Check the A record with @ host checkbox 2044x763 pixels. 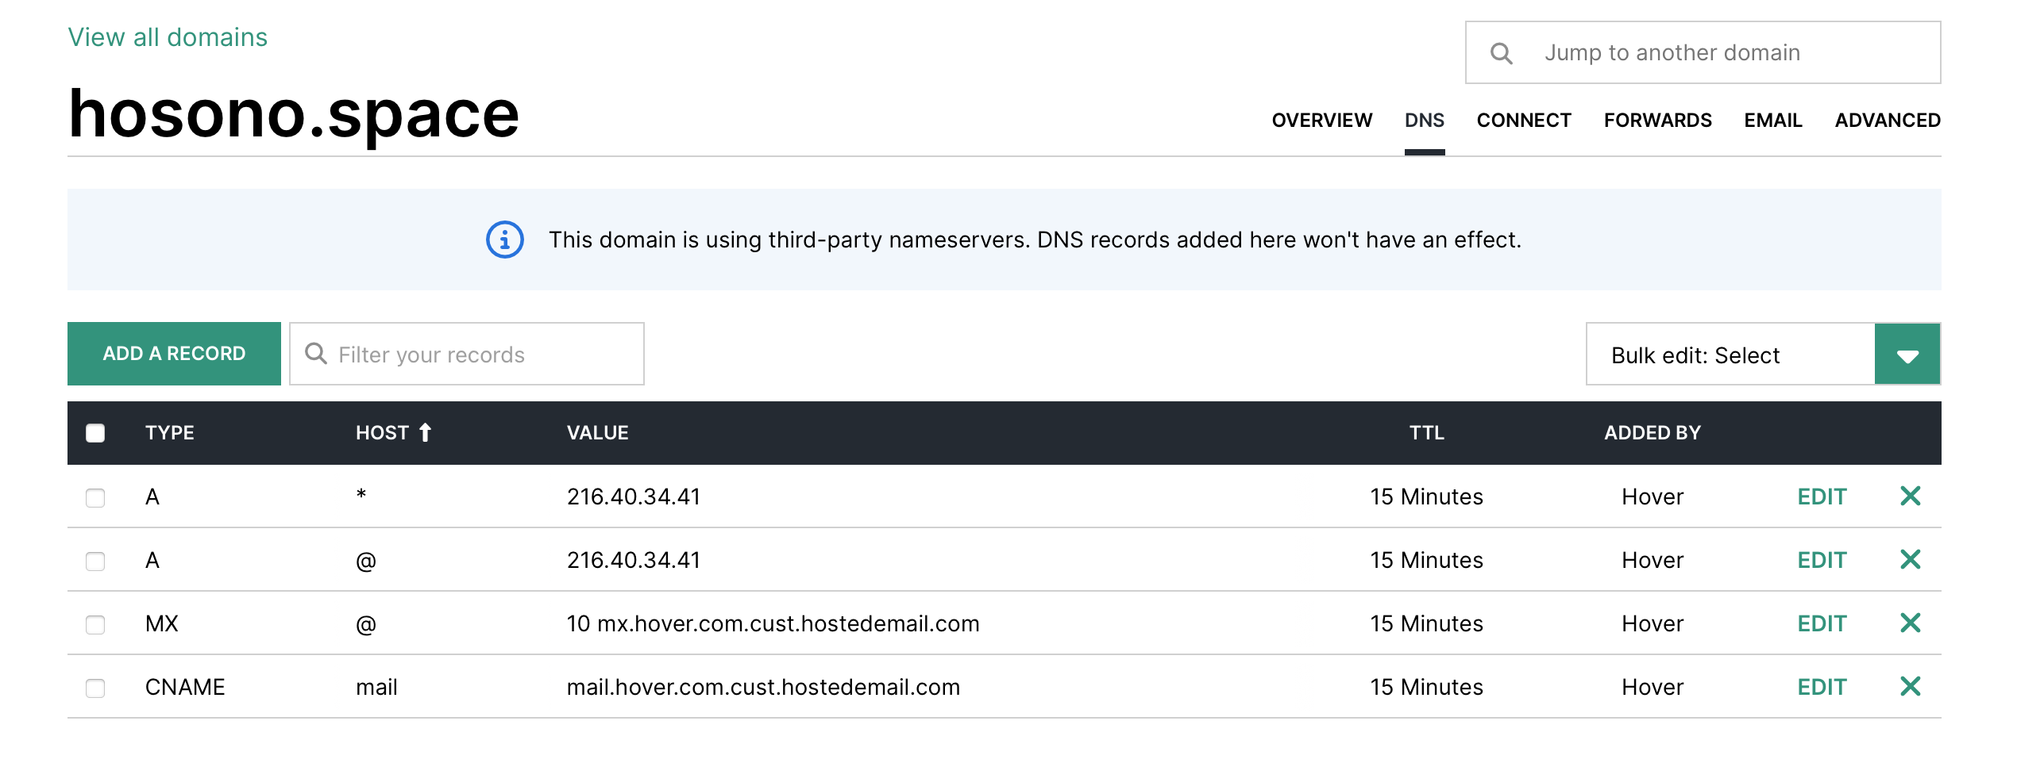click(x=95, y=561)
